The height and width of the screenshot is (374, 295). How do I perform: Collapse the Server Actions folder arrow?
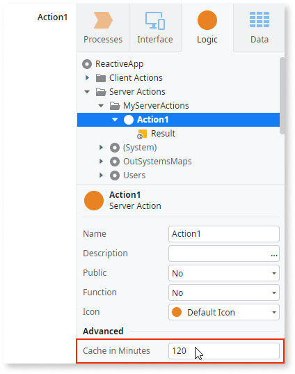point(87,92)
